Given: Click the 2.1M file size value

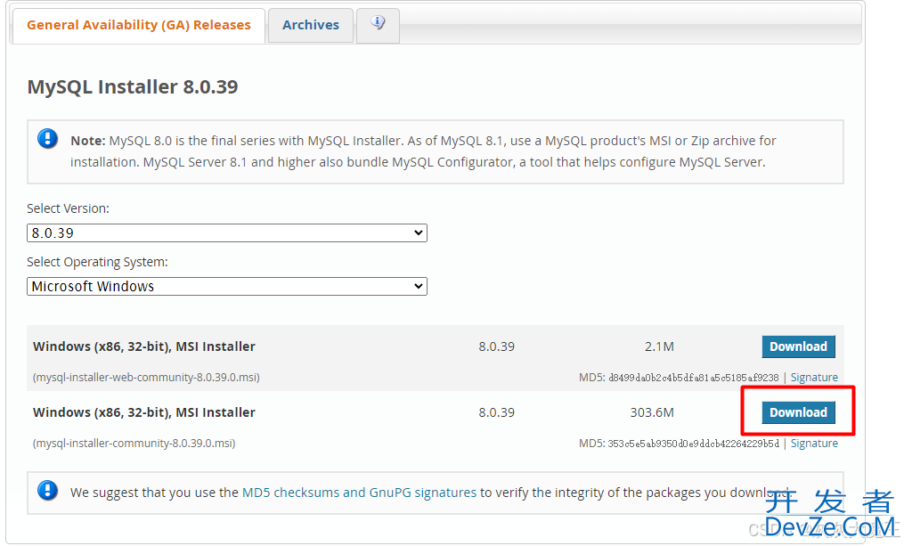Looking at the screenshot, I should 659,346.
